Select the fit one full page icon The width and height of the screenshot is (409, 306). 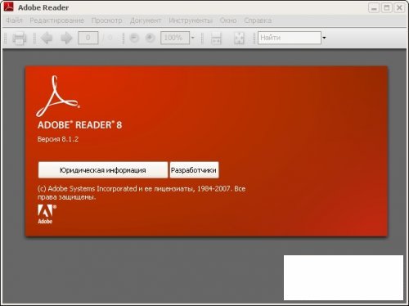click(x=239, y=38)
